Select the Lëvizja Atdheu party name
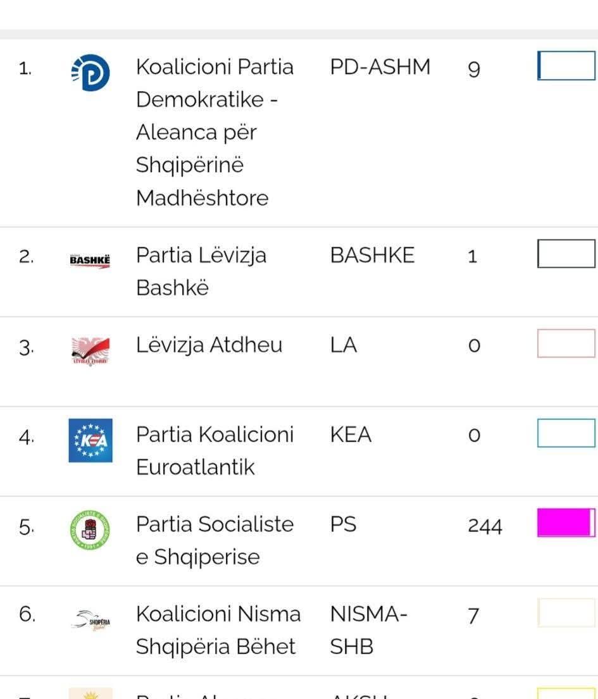 click(209, 345)
